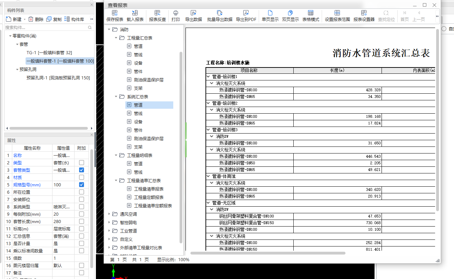Expand the 智控弱电 tree node
Screen dimensions: 454x279
click(x=109, y=222)
